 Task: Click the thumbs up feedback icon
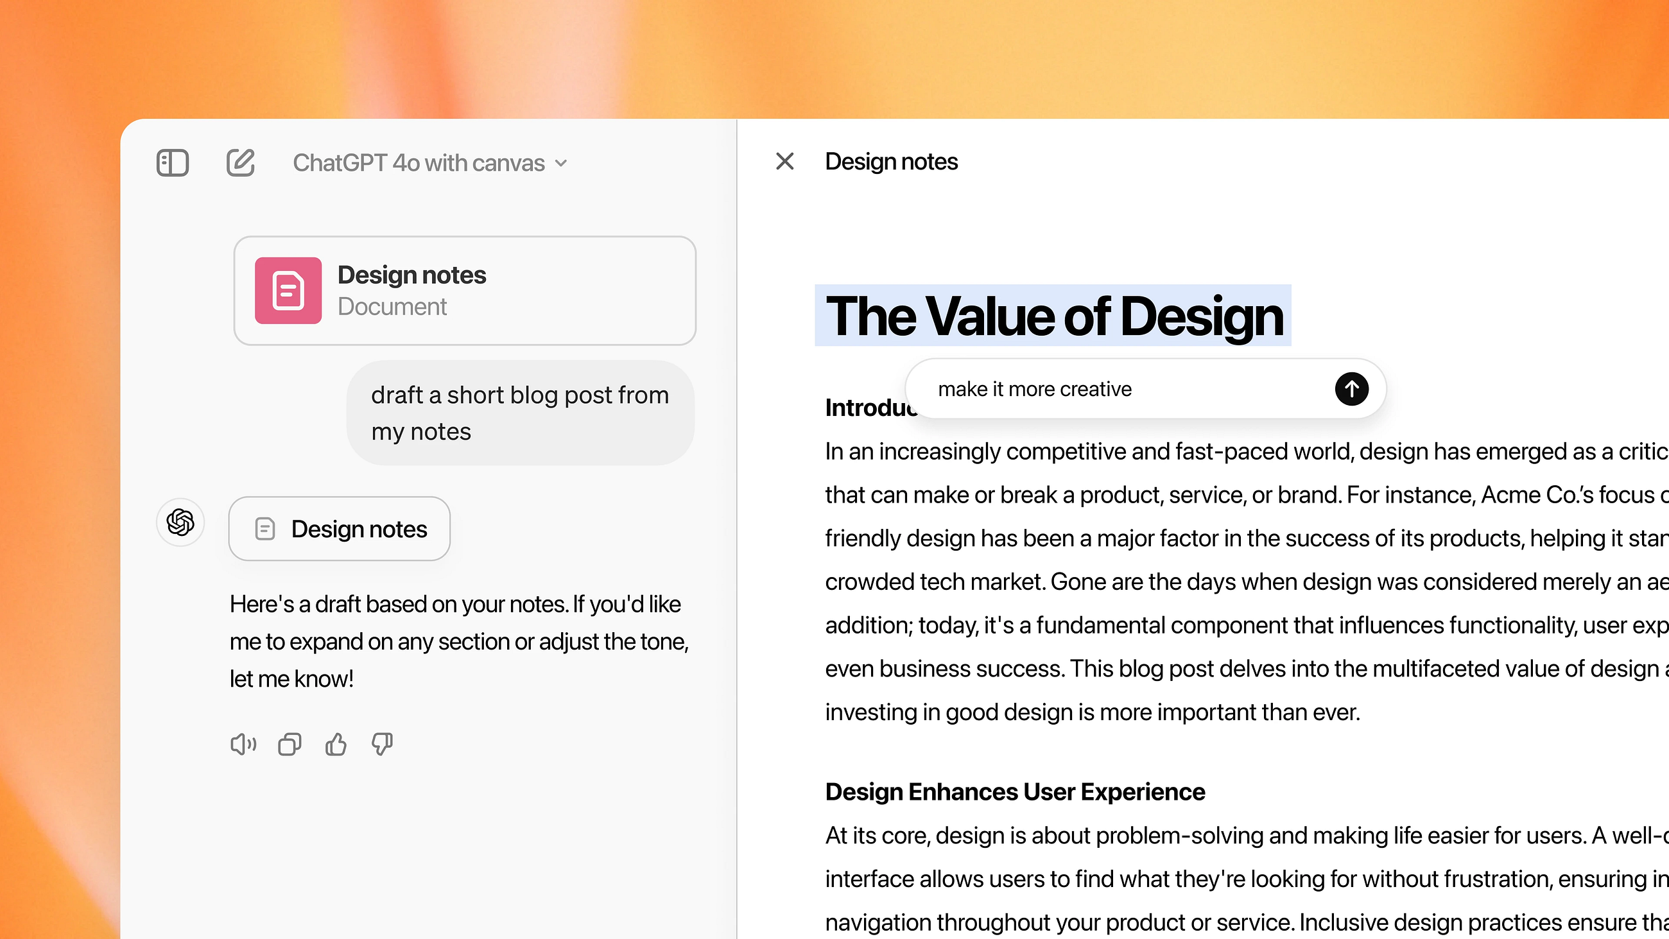[x=336, y=744]
